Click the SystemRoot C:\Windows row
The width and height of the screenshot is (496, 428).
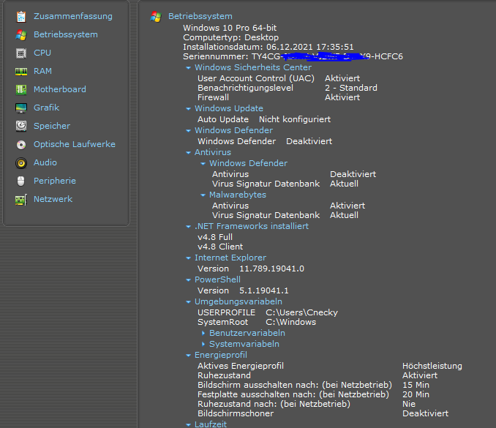(257, 322)
